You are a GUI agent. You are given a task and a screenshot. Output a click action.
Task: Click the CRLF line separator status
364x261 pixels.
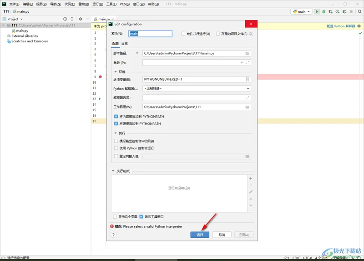coord(296,258)
